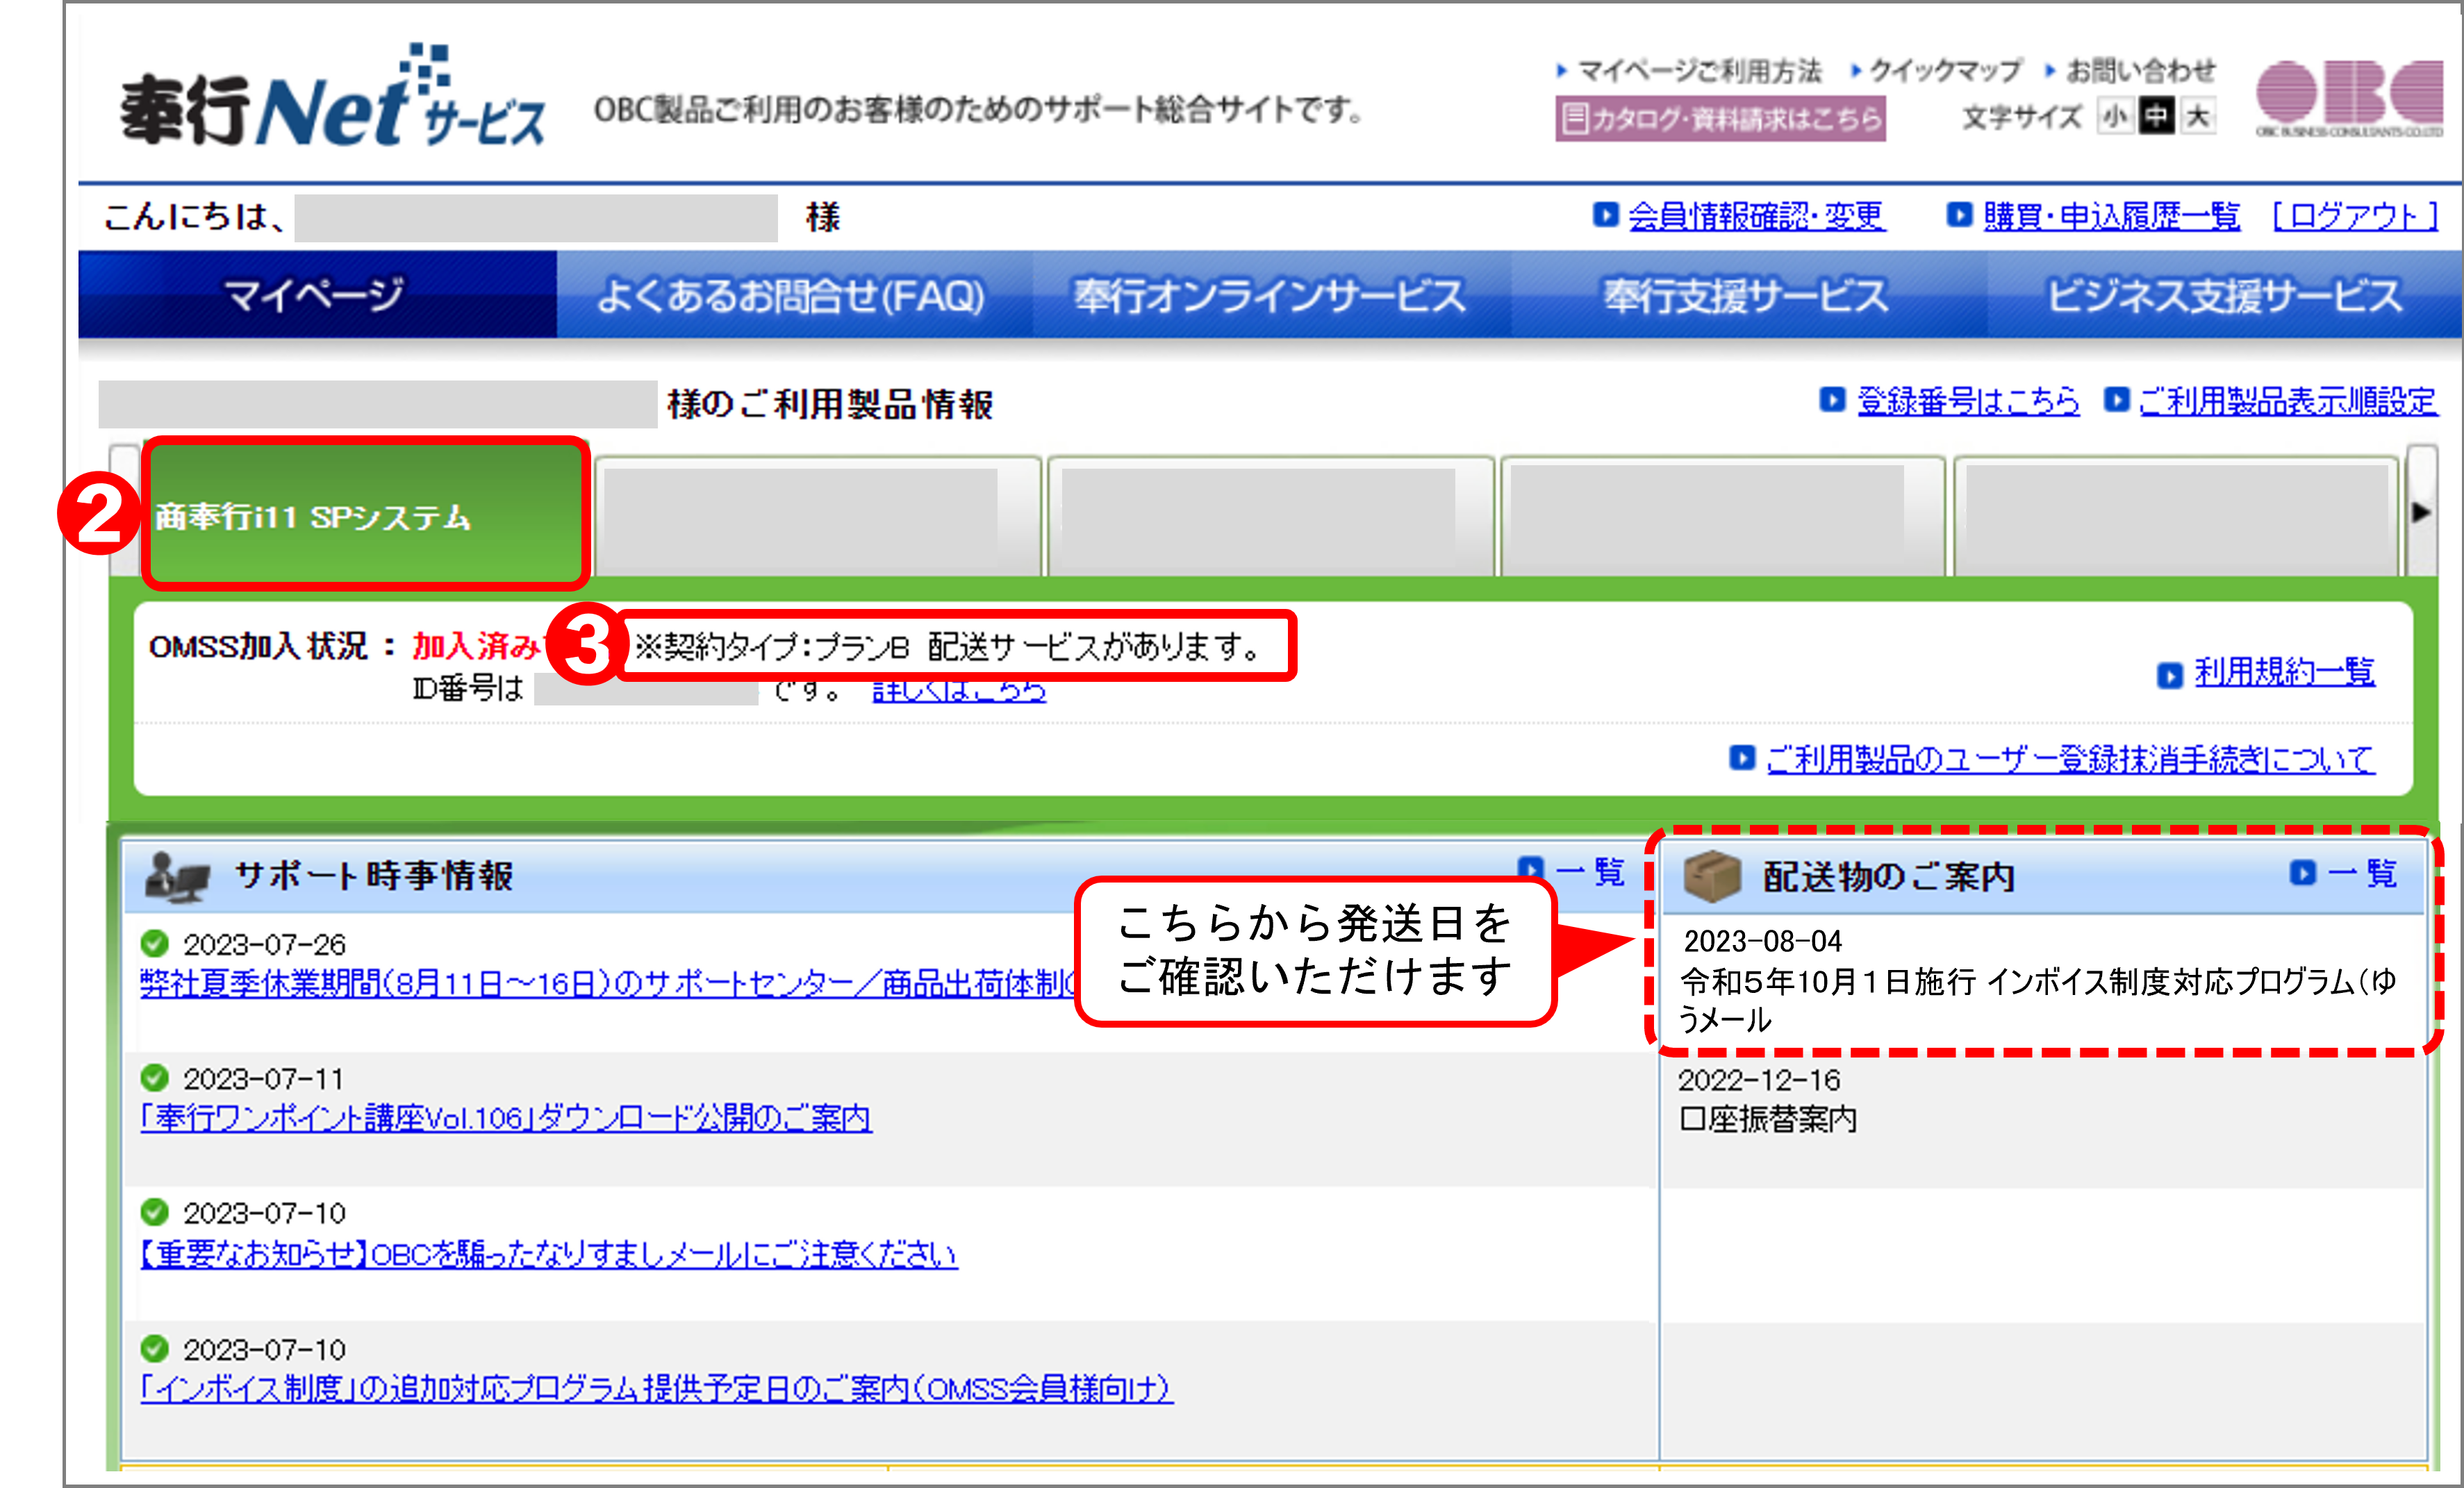The image size is (2464, 1488).
Task: Set text size to medium (中)
Action: point(2156,117)
